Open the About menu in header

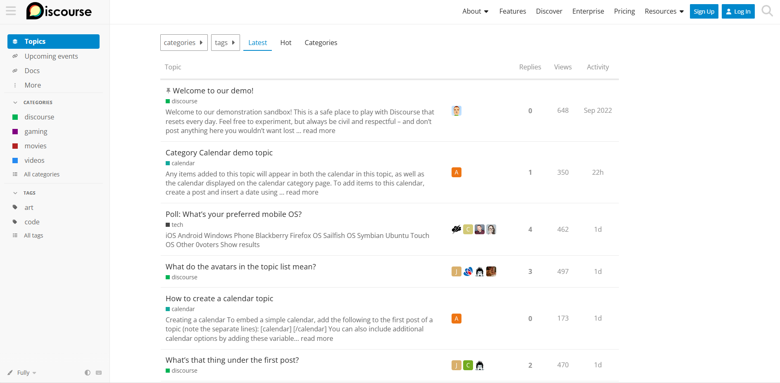pyautogui.click(x=475, y=11)
